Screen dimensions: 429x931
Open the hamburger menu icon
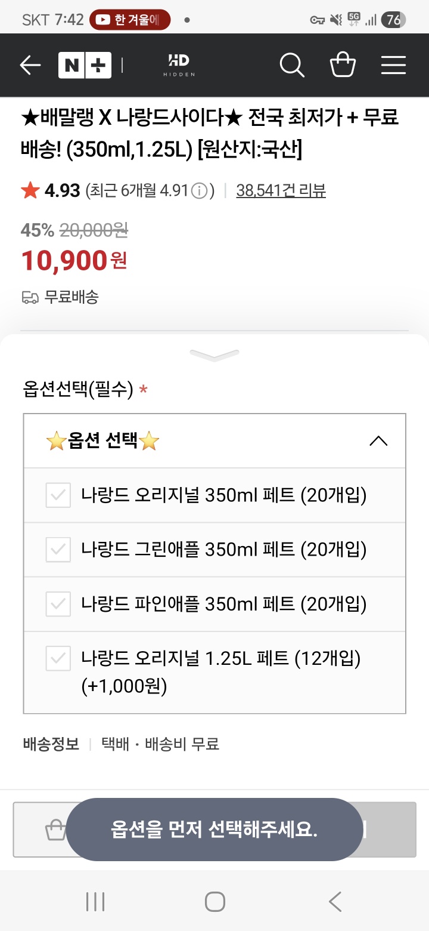click(393, 66)
